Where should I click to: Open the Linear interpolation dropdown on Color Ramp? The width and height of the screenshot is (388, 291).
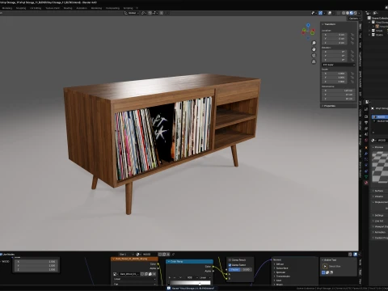click(205, 277)
